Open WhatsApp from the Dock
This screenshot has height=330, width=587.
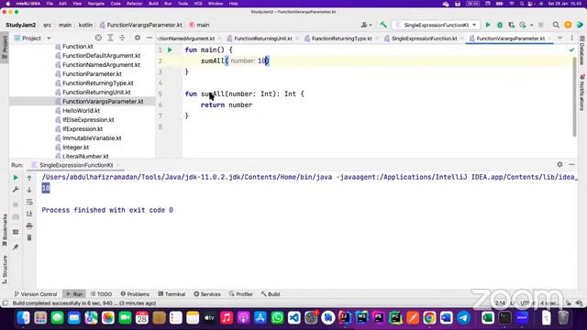pyautogui.click(x=277, y=318)
